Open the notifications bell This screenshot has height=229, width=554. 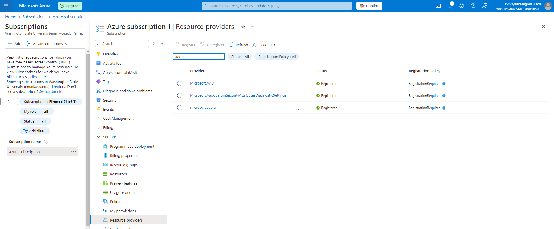click(450, 6)
